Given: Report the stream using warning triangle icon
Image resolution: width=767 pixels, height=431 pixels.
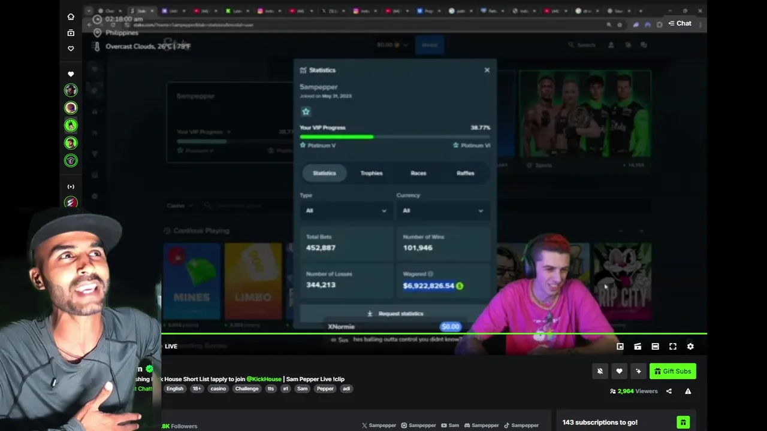Looking at the screenshot, I should 688,391.
